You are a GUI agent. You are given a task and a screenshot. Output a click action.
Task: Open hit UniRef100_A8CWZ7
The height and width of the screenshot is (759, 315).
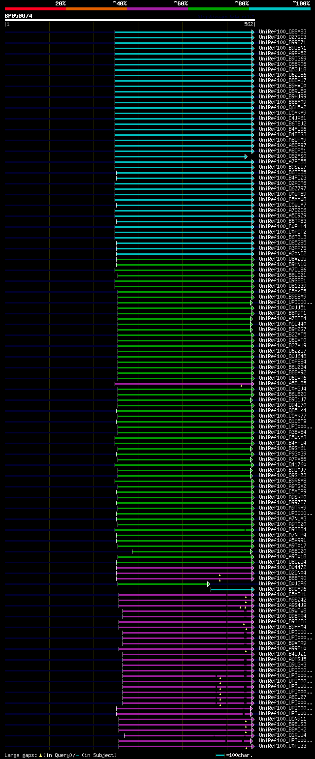pyautogui.click(x=283, y=697)
